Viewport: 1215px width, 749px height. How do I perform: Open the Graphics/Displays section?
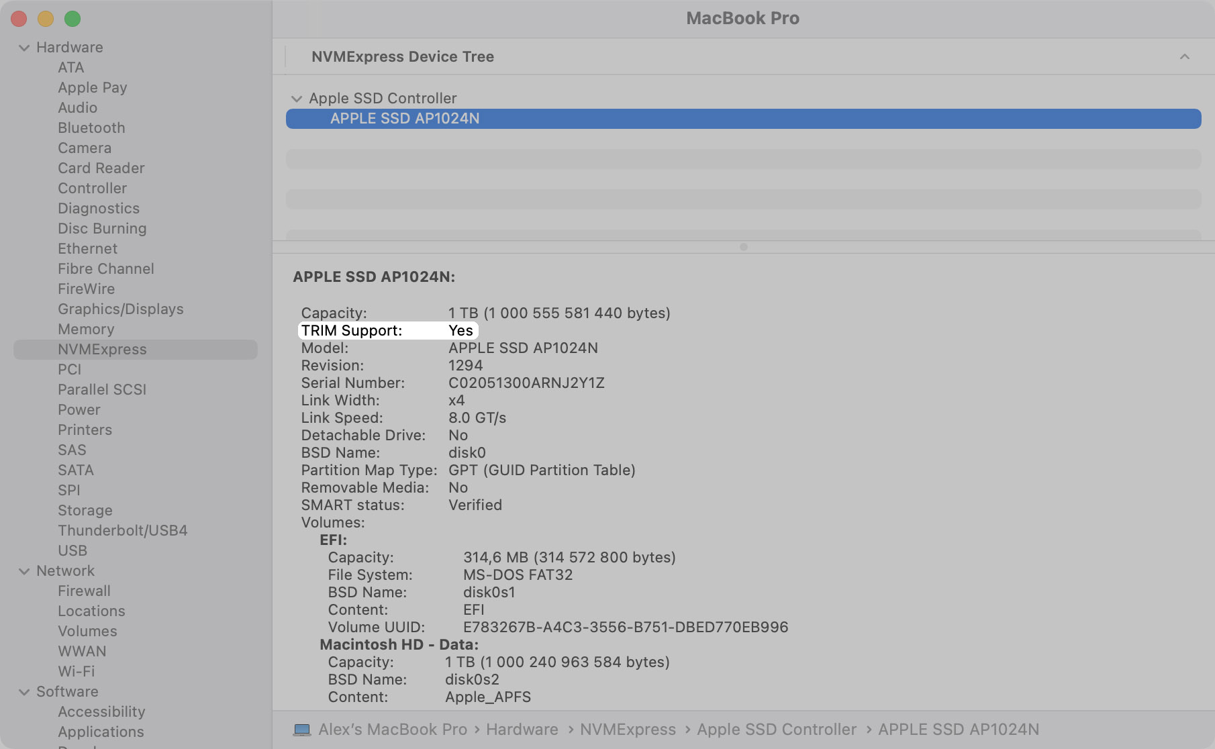(120, 309)
